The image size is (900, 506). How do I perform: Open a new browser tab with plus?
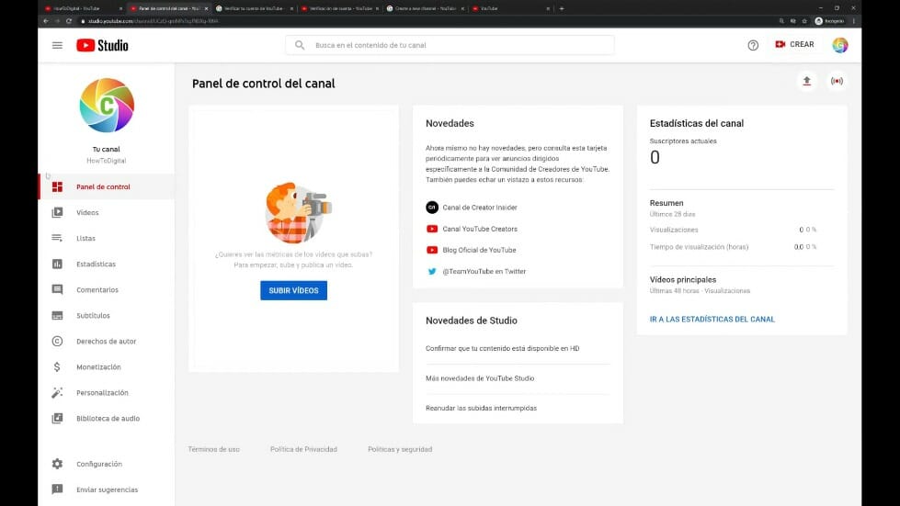pyautogui.click(x=562, y=8)
